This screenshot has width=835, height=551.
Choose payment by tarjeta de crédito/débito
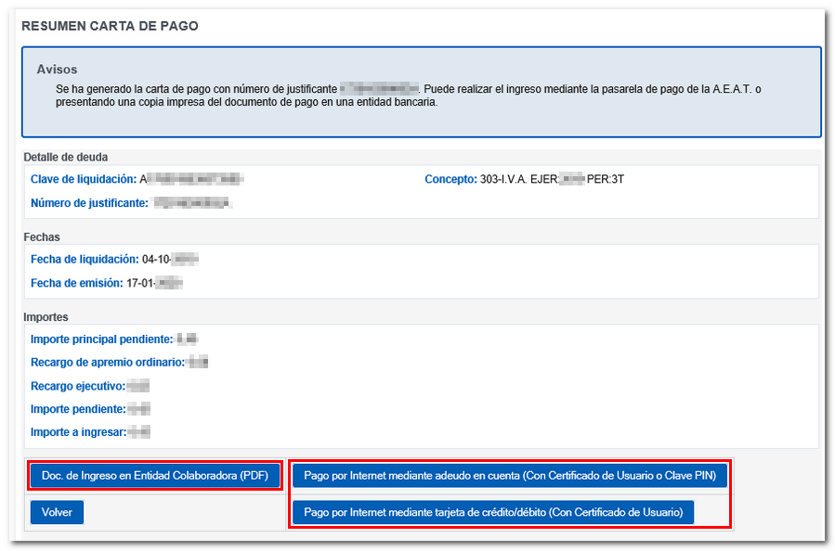[x=492, y=512]
